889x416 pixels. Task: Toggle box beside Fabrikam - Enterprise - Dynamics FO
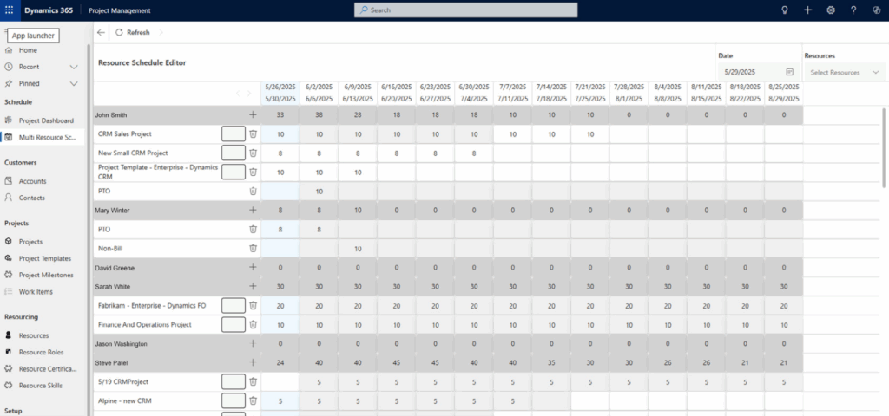233,305
